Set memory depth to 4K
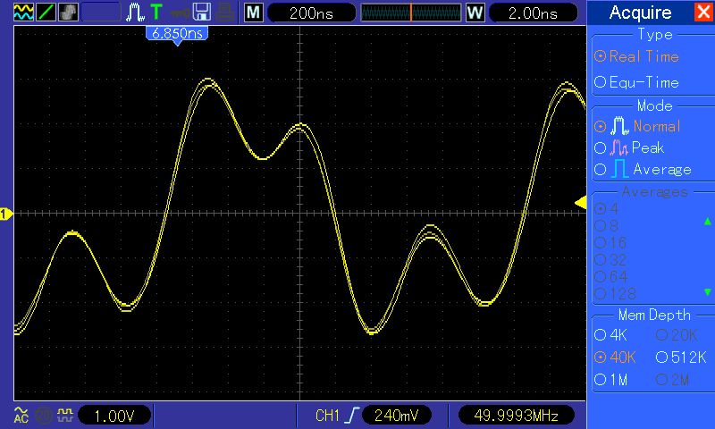Image resolution: width=715 pixels, height=429 pixels. point(611,335)
